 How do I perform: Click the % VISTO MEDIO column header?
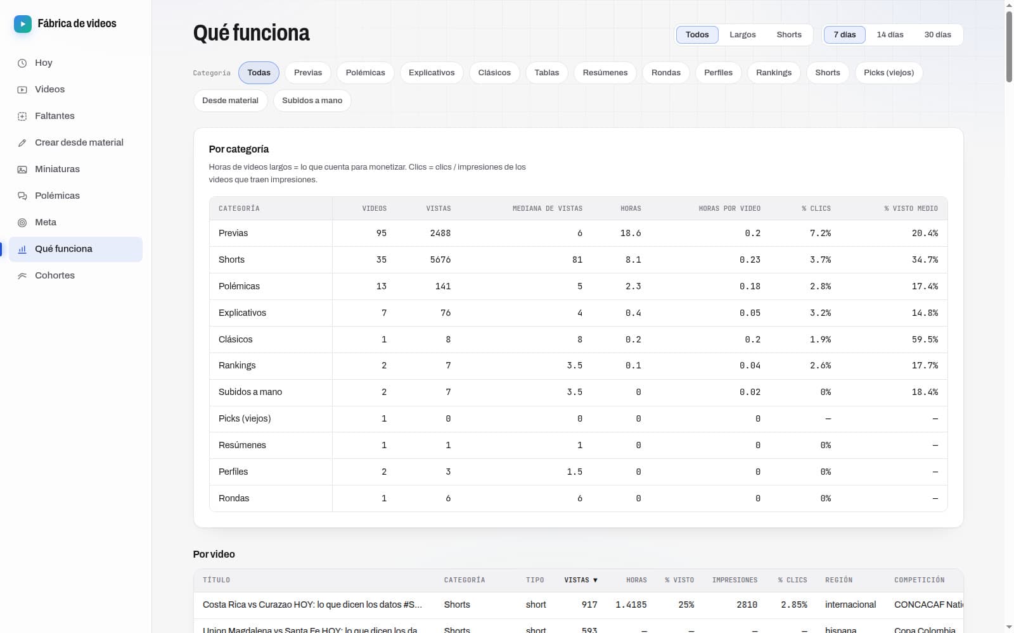(911, 208)
